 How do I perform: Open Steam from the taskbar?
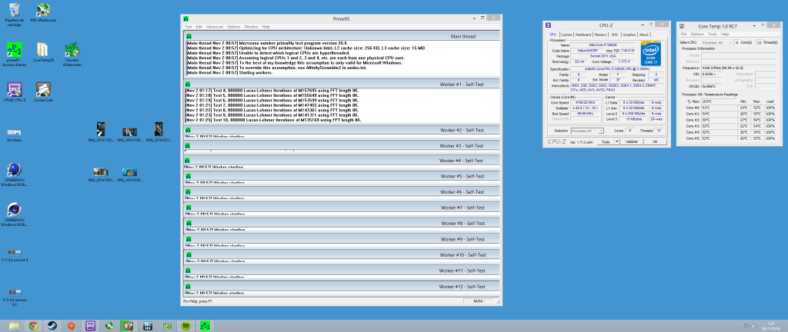(x=52, y=326)
